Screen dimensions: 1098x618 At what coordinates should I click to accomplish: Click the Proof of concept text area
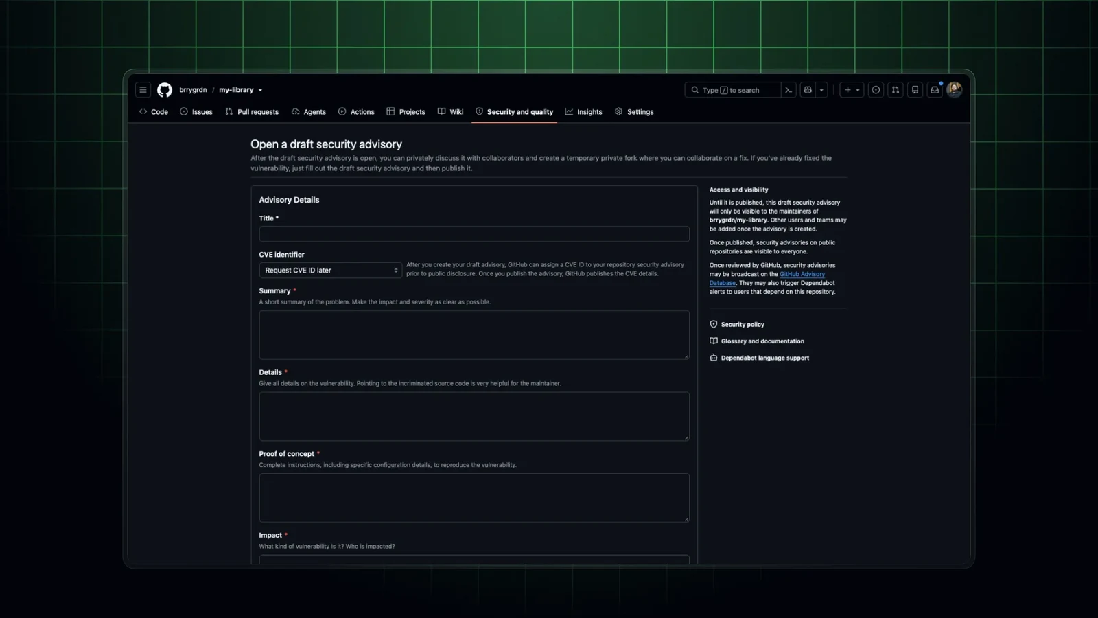[x=474, y=498]
